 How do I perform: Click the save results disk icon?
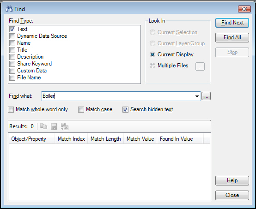[54, 126]
